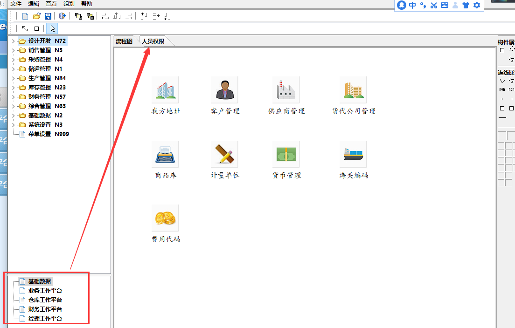Open the 查看 menu

tap(51, 4)
